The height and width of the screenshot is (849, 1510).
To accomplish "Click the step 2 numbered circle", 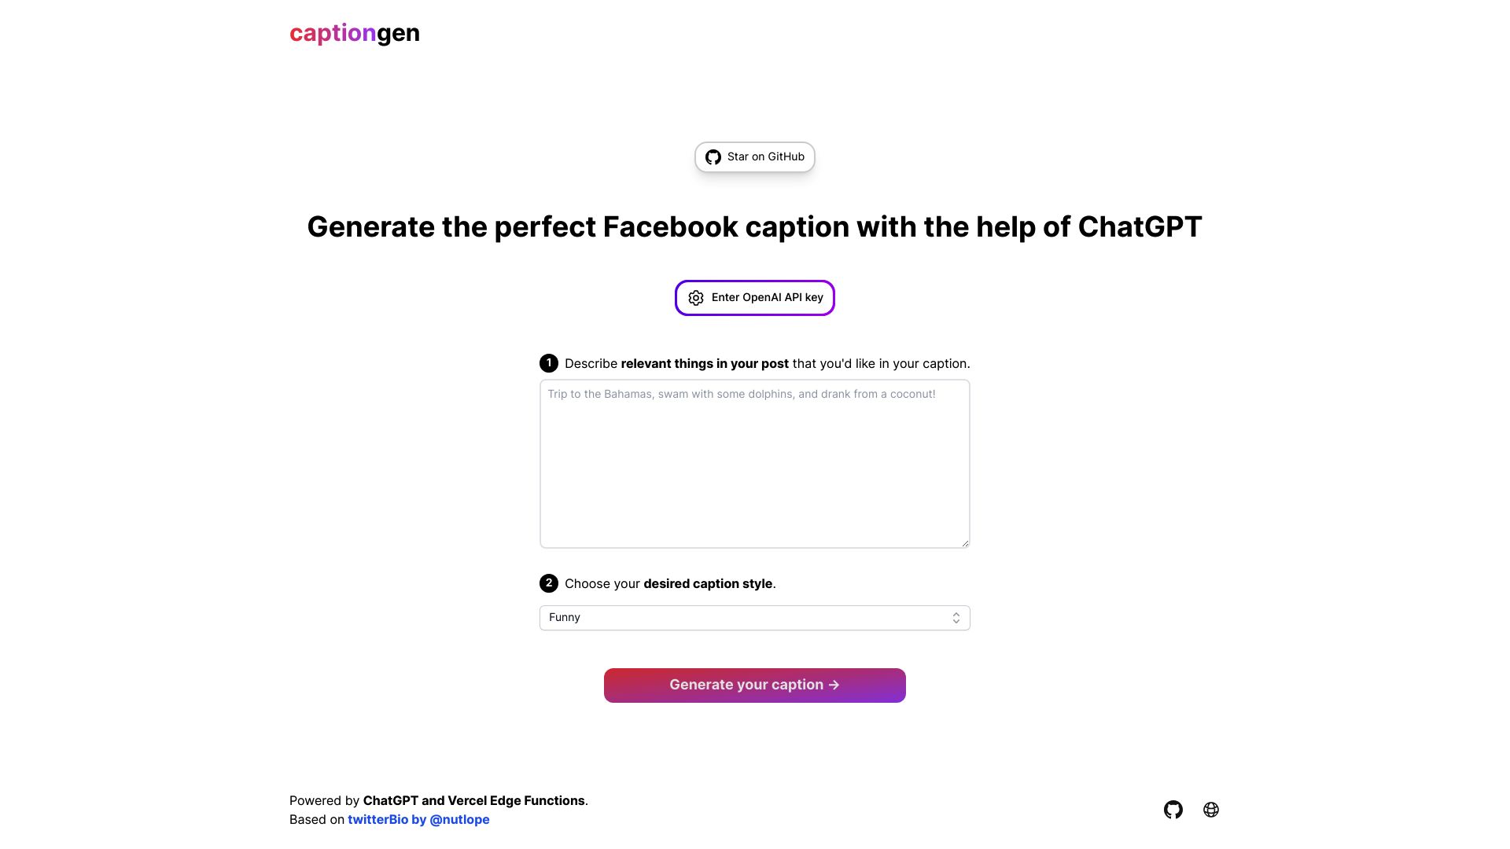I will [x=548, y=583].
